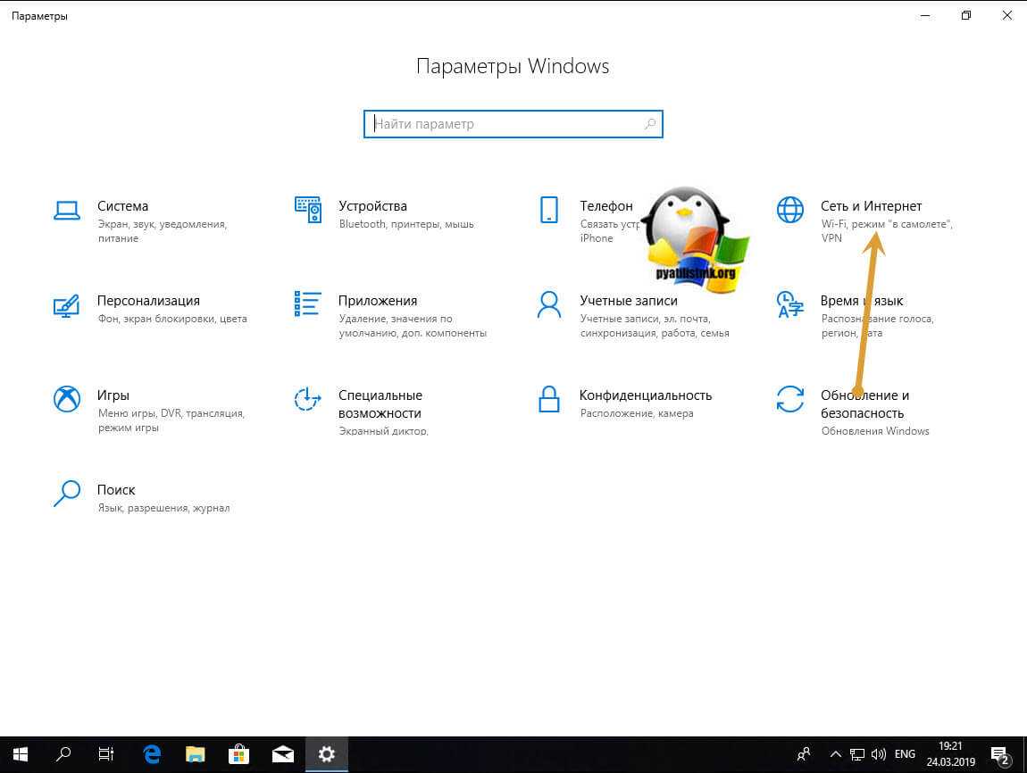Open the 'Сеть и Интернет' link
The width and height of the screenshot is (1027, 773).
tap(871, 206)
